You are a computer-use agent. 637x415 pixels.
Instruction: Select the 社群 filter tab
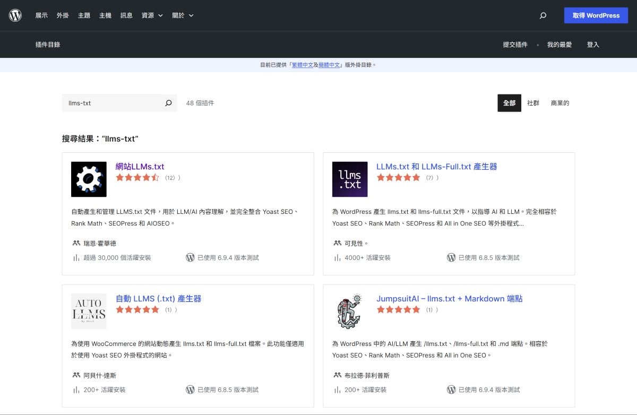click(x=533, y=103)
